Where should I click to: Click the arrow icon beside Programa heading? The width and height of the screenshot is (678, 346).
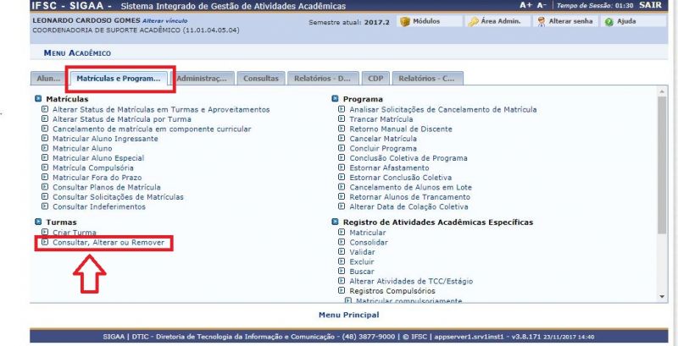(336, 99)
